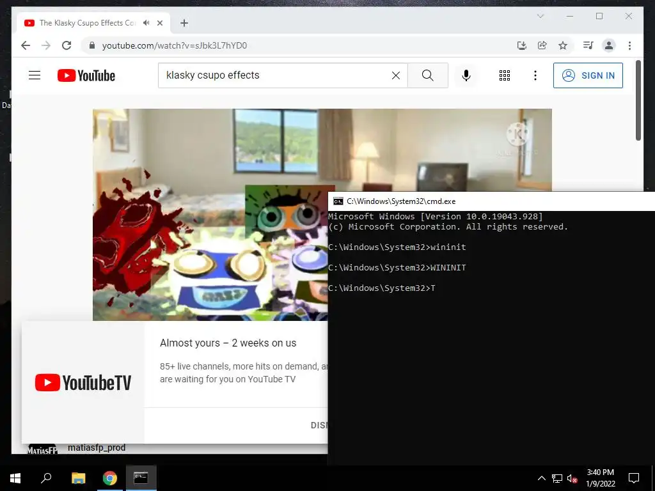Mute the tab using the speaker icon
The image size is (655, 491).
point(146,23)
